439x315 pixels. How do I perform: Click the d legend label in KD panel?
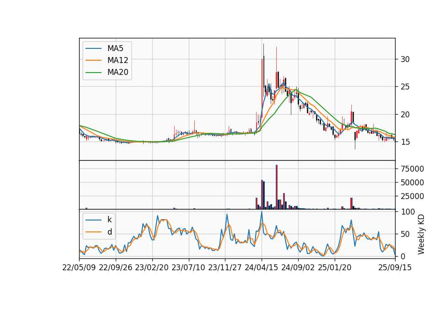click(109, 232)
